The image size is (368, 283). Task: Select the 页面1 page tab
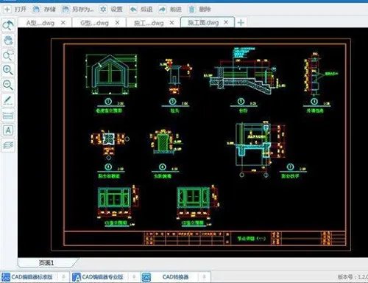click(x=46, y=262)
